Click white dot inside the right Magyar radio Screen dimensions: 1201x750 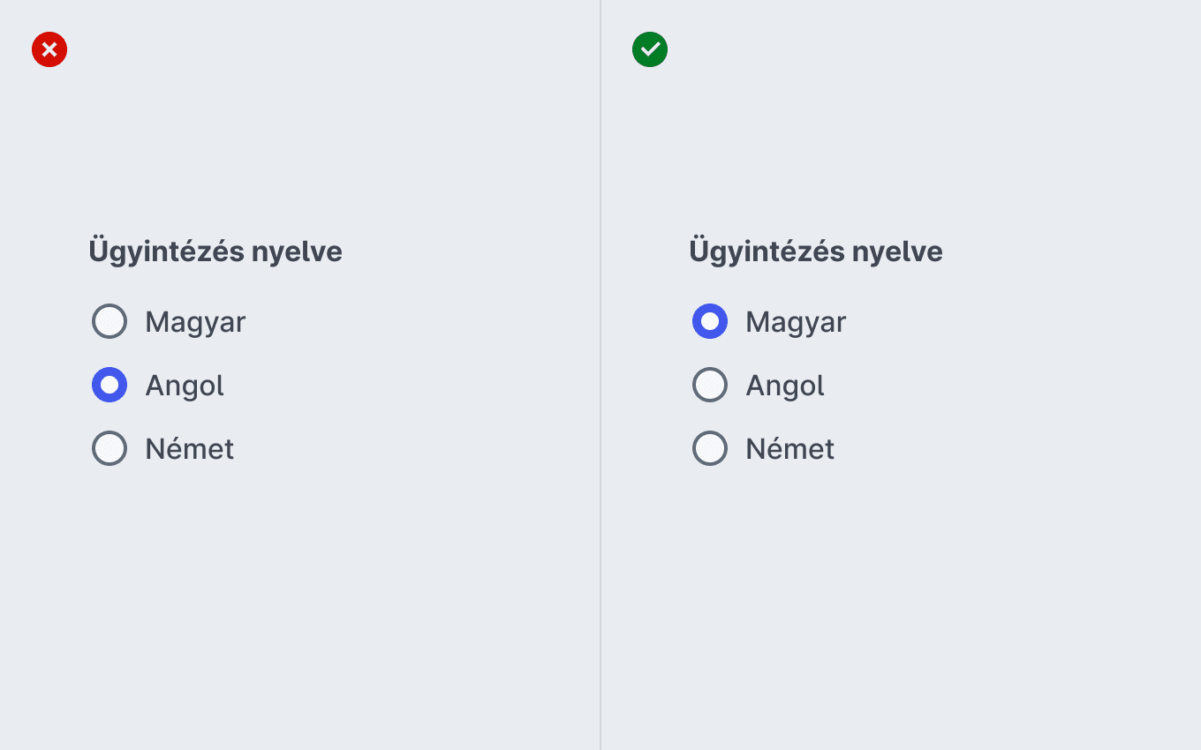tap(710, 321)
